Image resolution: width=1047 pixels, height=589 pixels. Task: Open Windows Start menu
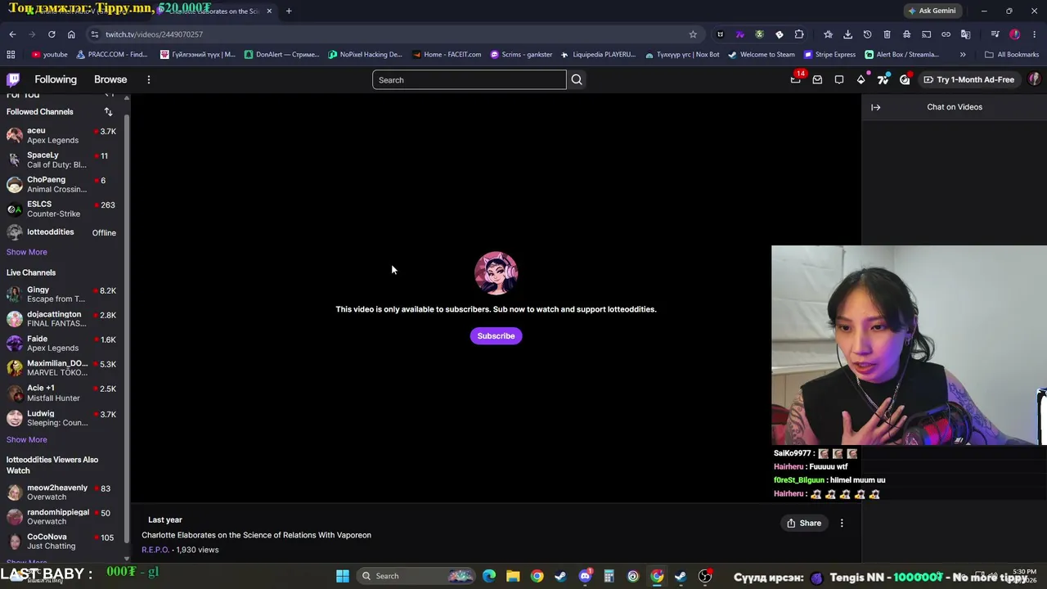pos(343,576)
